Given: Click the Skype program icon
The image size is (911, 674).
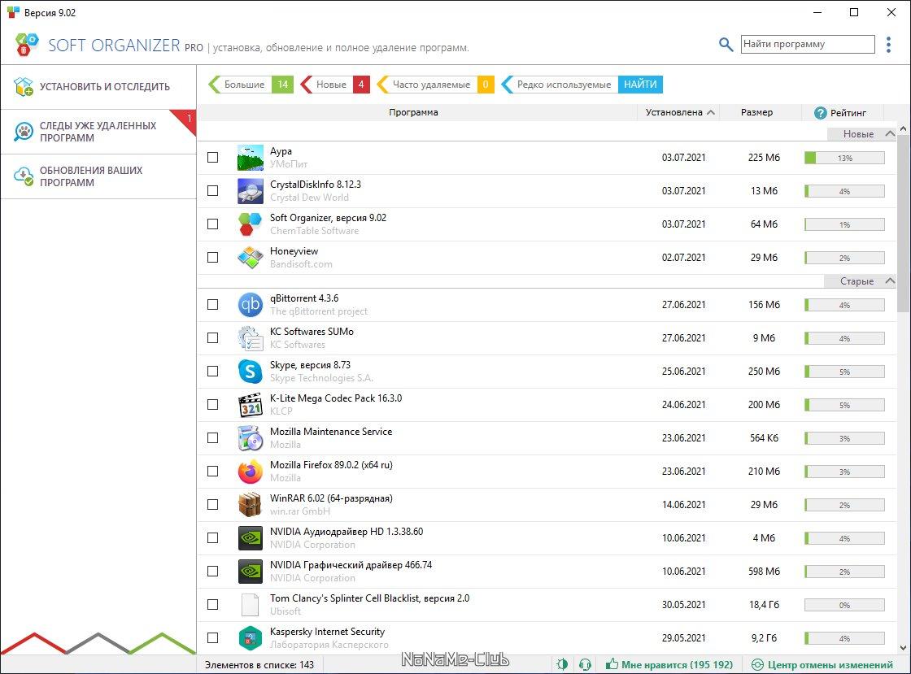Looking at the screenshot, I should pos(250,372).
